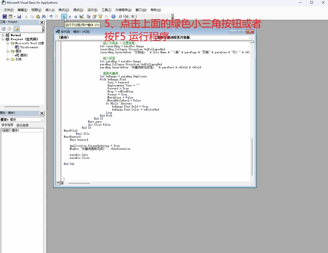Switch to 按字母序 tab
328x253 pixels.
point(7,125)
